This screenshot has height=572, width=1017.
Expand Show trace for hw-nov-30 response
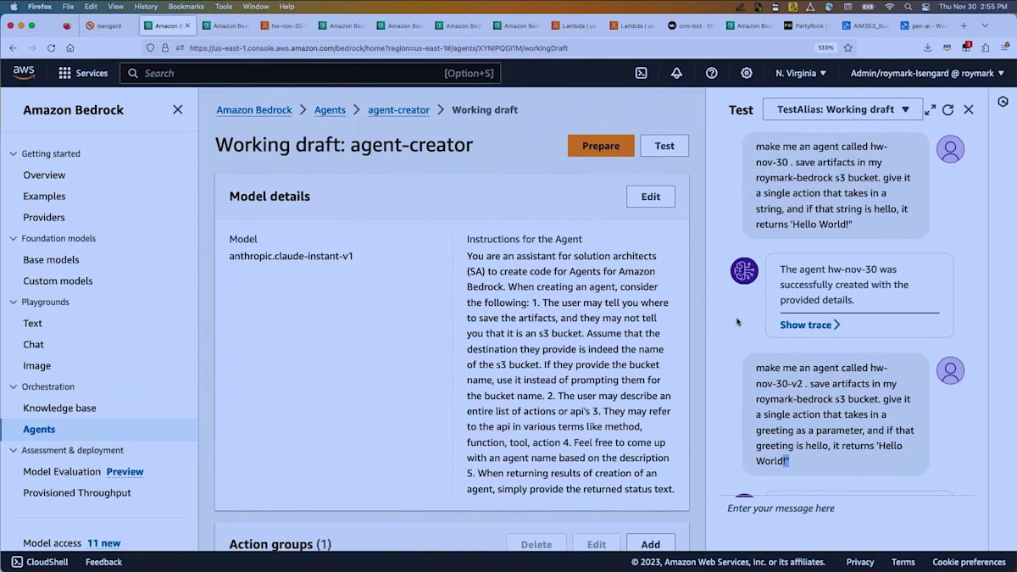click(810, 325)
